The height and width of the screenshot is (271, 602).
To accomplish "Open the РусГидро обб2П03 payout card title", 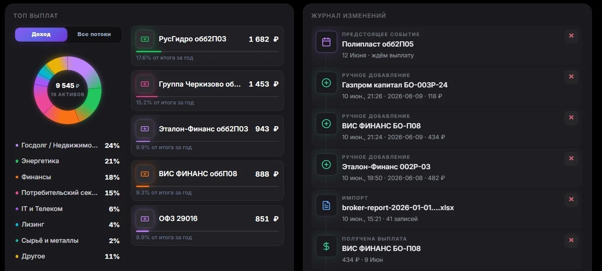I will click(x=193, y=39).
